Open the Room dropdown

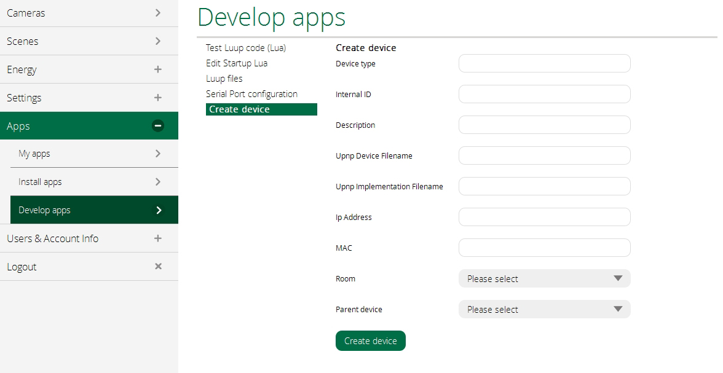[x=544, y=278]
